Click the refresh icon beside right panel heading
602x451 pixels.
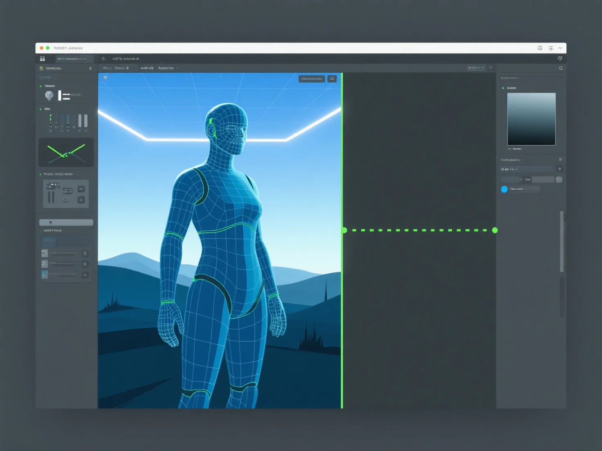click(562, 159)
